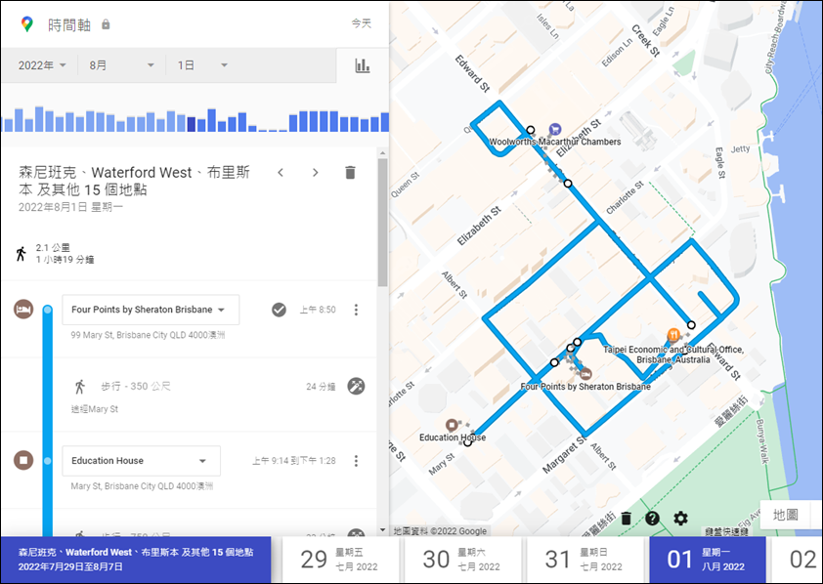Viewport: 823px width, 584px height.
Task: Click the 時間軸 title text
Action: click(69, 24)
